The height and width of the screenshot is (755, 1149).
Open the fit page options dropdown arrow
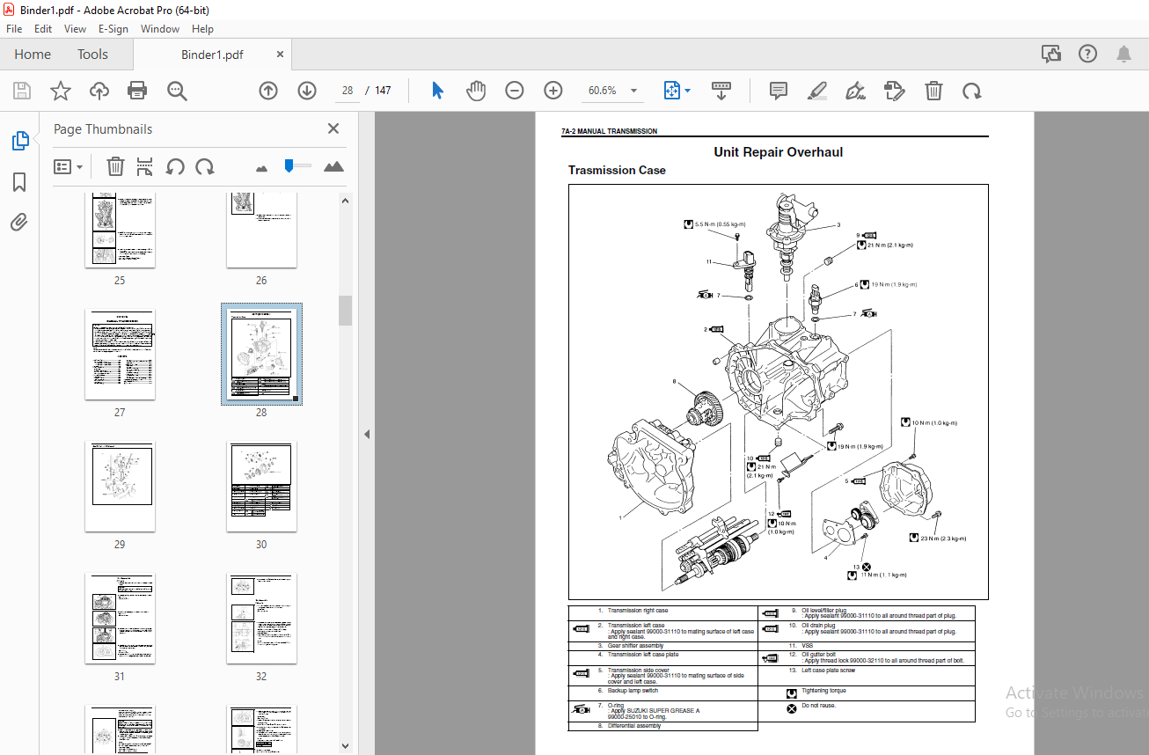click(688, 91)
